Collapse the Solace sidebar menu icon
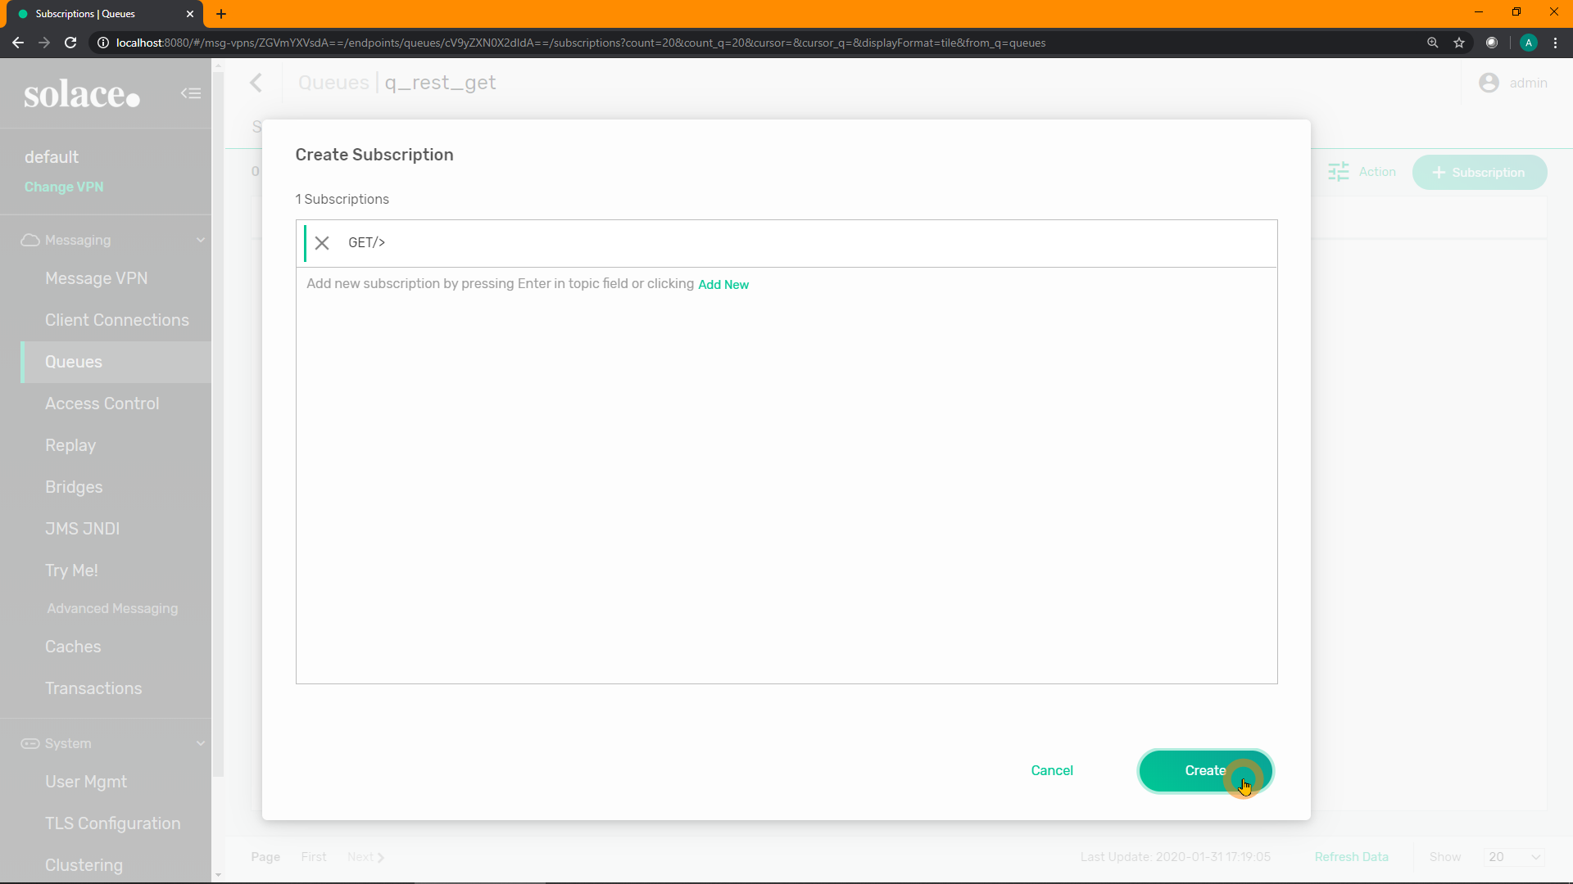1573x884 pixels. click(191, 93)
